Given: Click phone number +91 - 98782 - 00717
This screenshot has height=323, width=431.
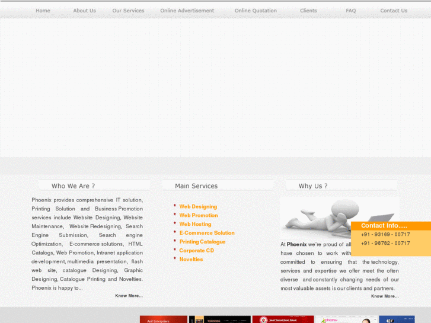Looking at the screenshot, I should coord(385,243).
